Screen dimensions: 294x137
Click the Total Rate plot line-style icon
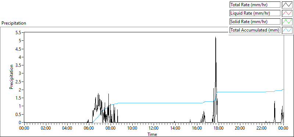[287, 5]
